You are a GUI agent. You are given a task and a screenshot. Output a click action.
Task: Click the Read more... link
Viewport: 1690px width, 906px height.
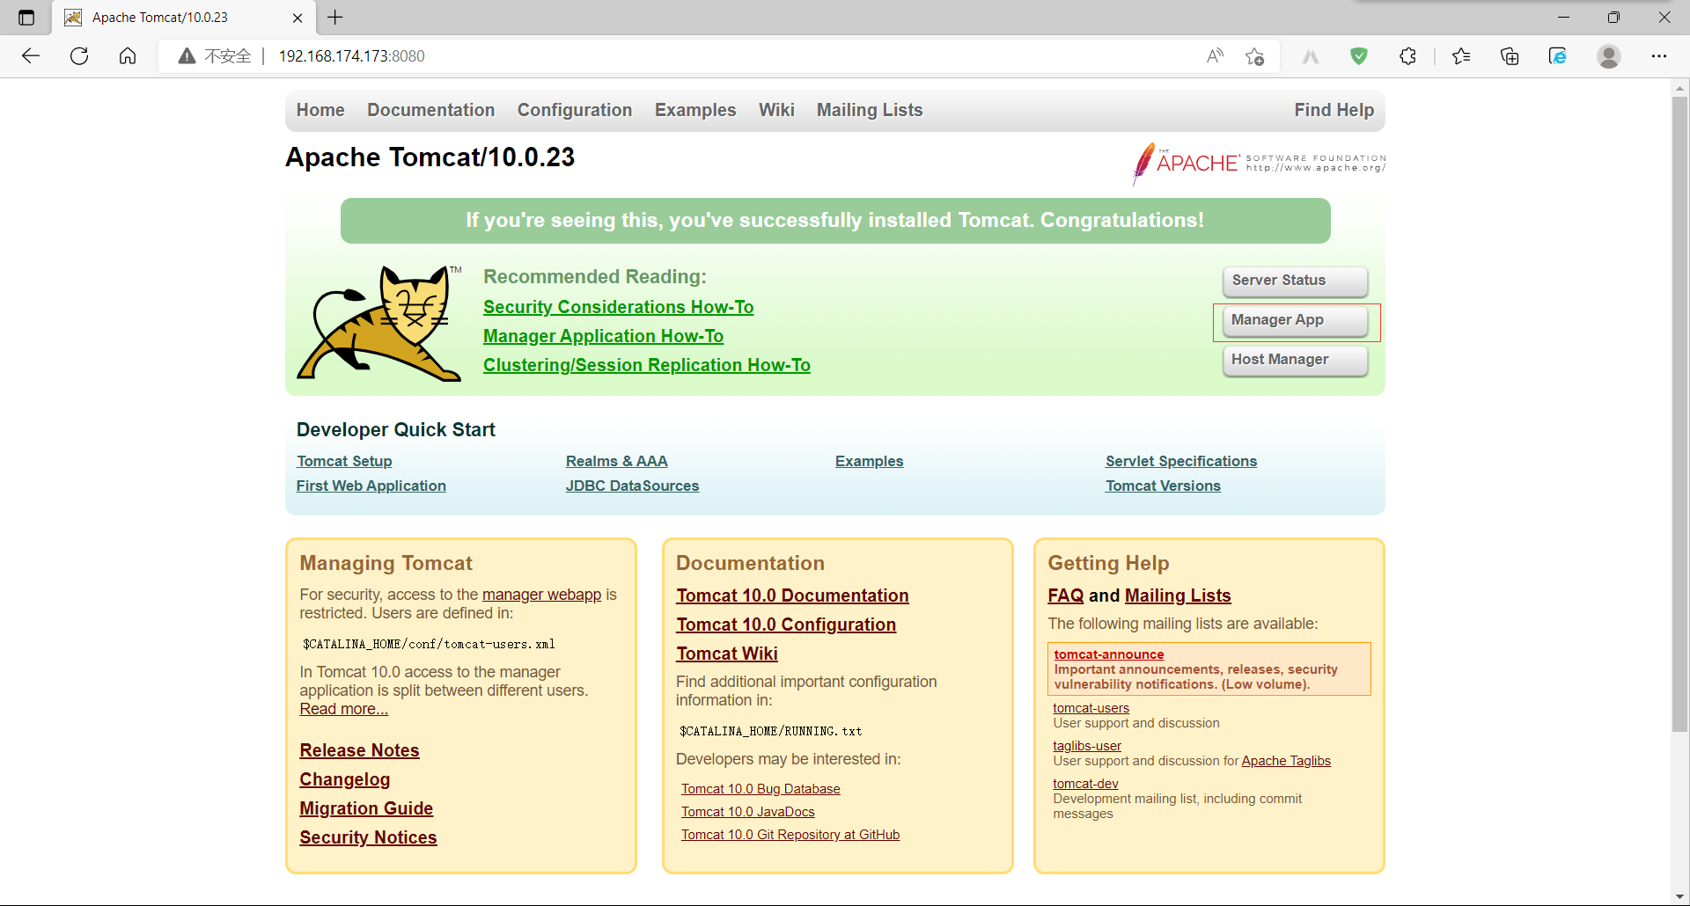pyautogui.click(x=343, y=709)
